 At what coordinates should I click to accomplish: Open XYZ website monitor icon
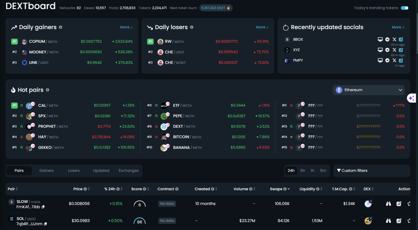click(x=380, y=50)
